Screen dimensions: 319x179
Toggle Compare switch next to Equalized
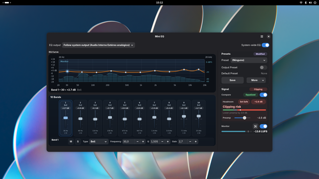pos(263,95)
